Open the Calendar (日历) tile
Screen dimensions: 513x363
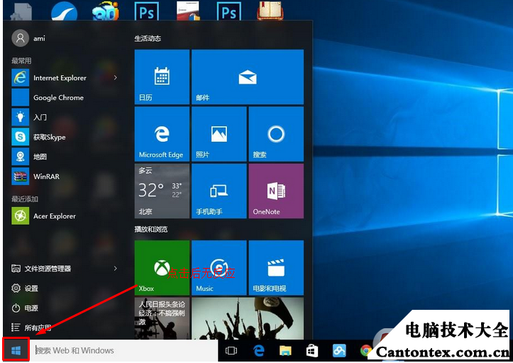coord(162,77)
